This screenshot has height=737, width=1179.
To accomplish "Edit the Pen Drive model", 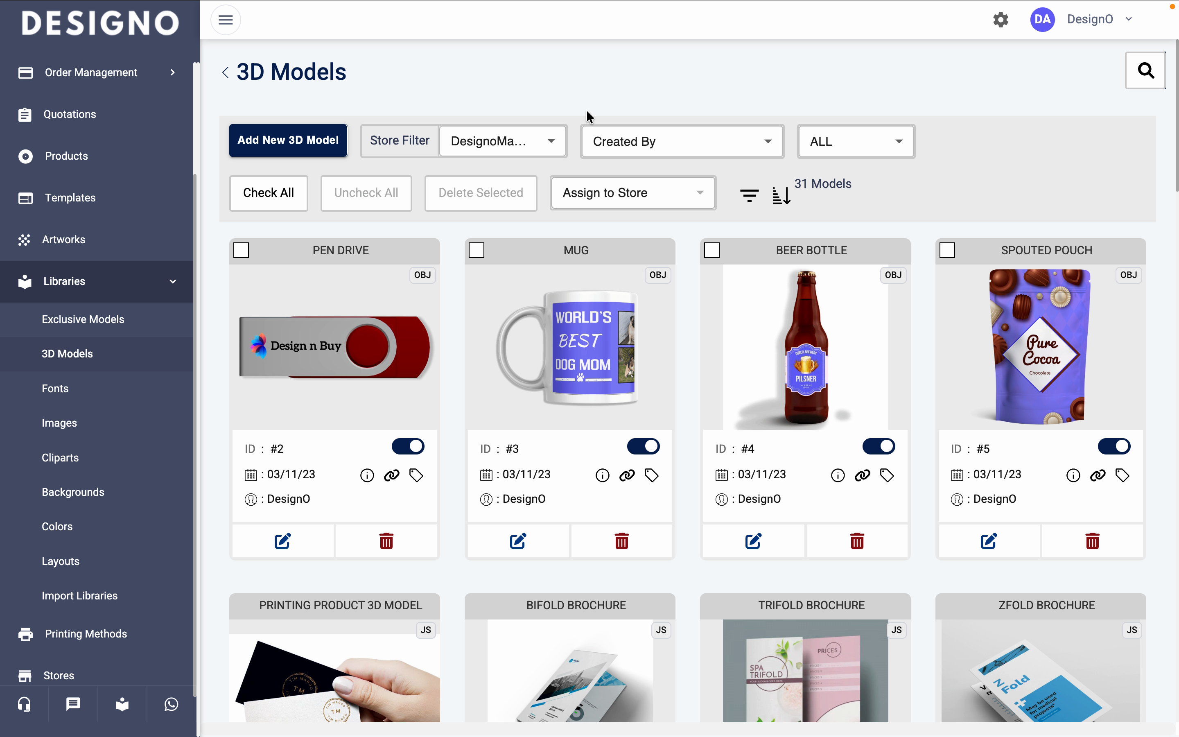I will (x=282, y=541).
